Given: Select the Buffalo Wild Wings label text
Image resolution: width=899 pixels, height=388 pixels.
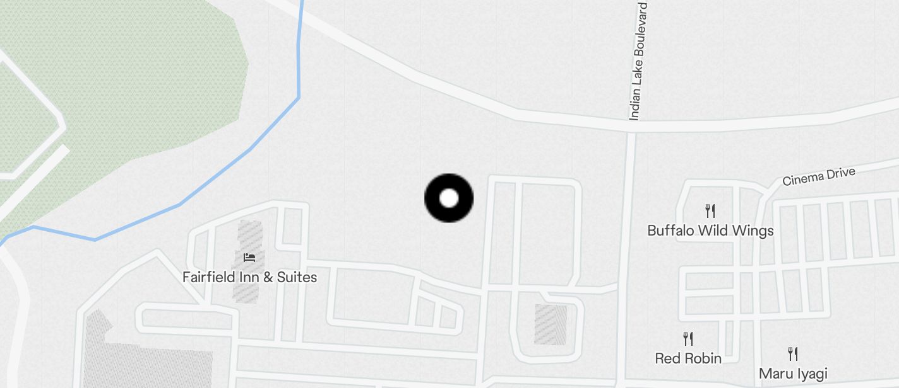Looking at the screenshot, I should click(x=710, y=231).
